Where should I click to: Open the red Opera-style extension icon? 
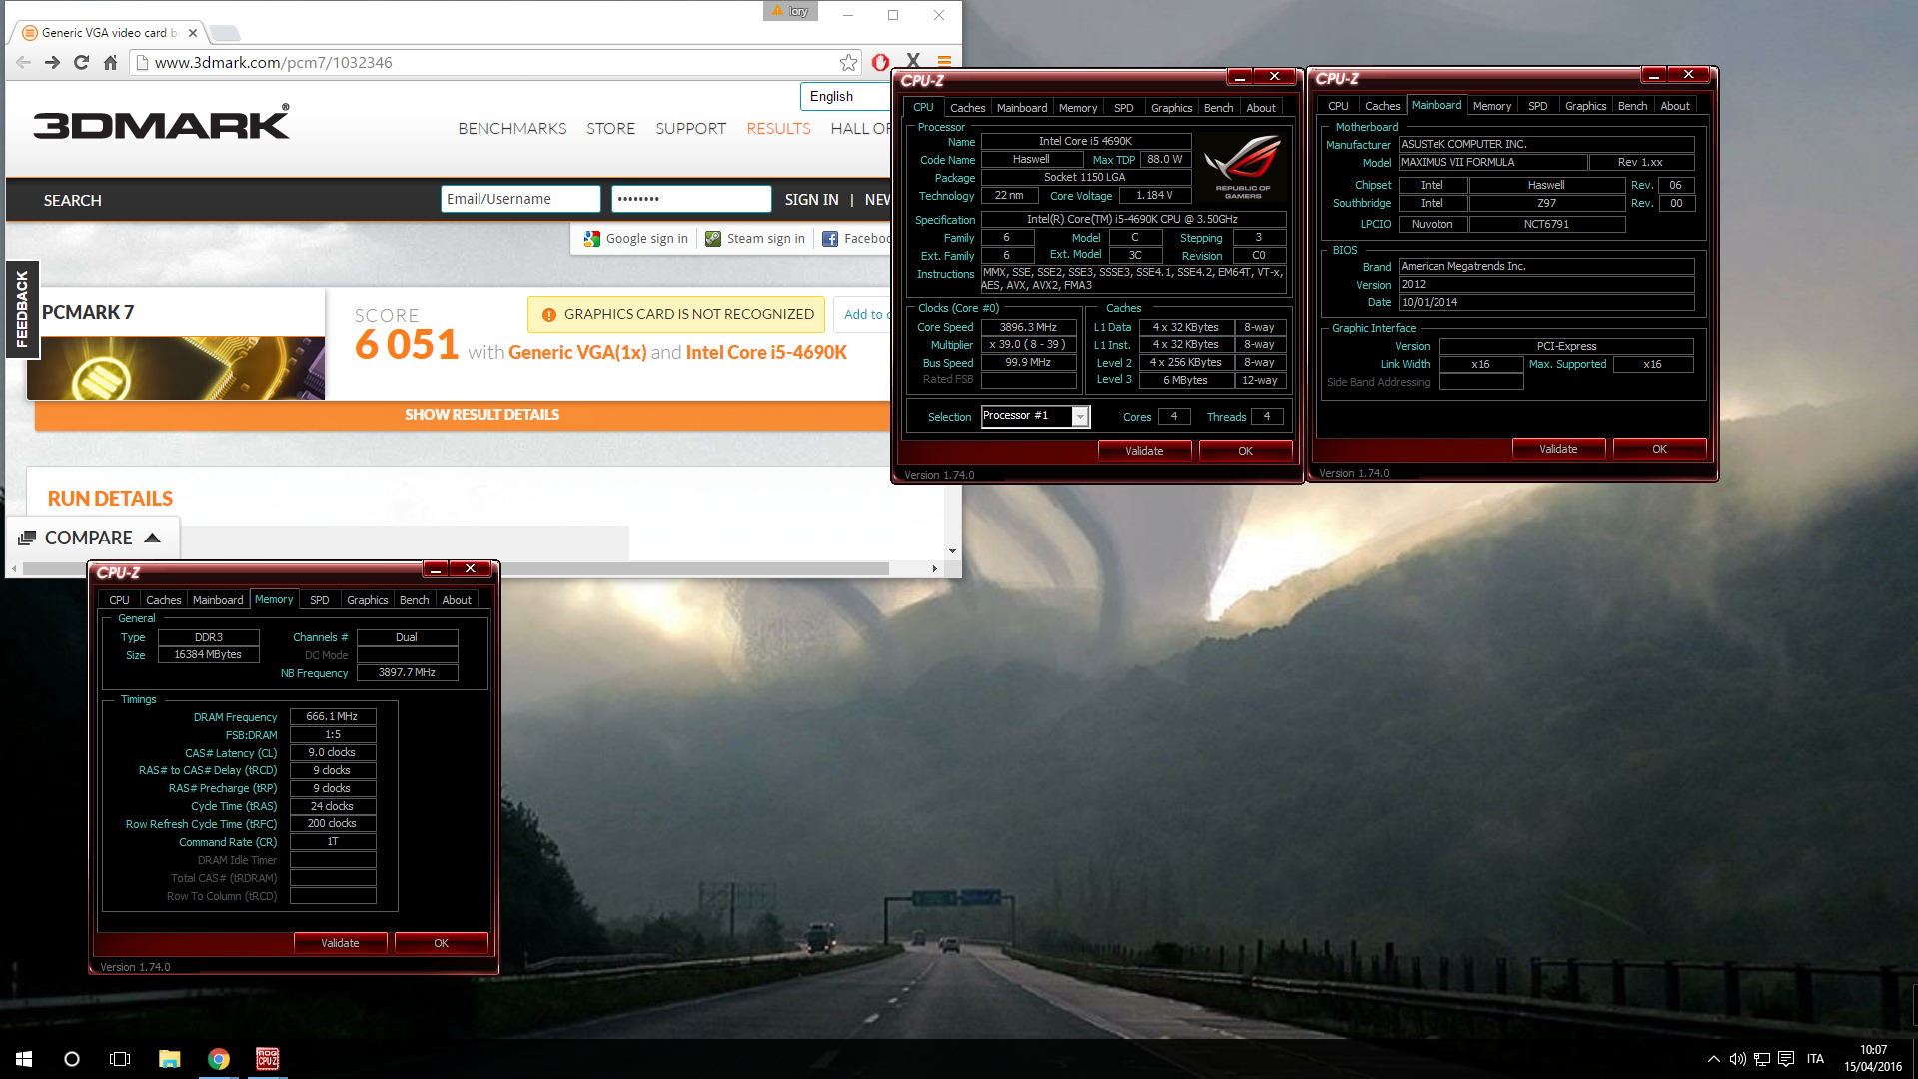click(x=880, y=62)
